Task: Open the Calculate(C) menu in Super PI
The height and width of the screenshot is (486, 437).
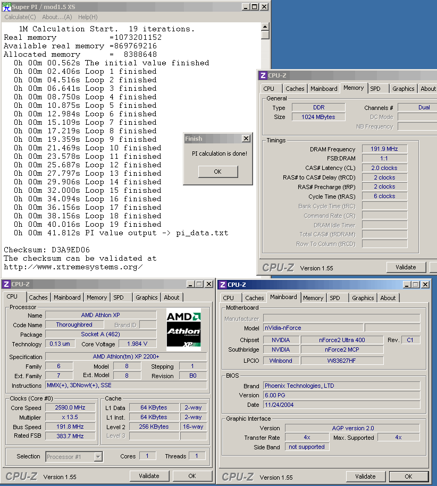Action: pyautogui.click(x=20, y=17)
